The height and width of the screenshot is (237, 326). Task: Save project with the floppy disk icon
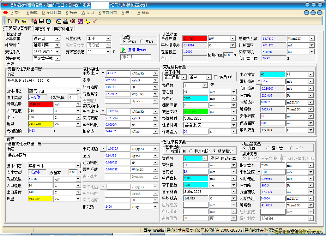coord(41,21)
